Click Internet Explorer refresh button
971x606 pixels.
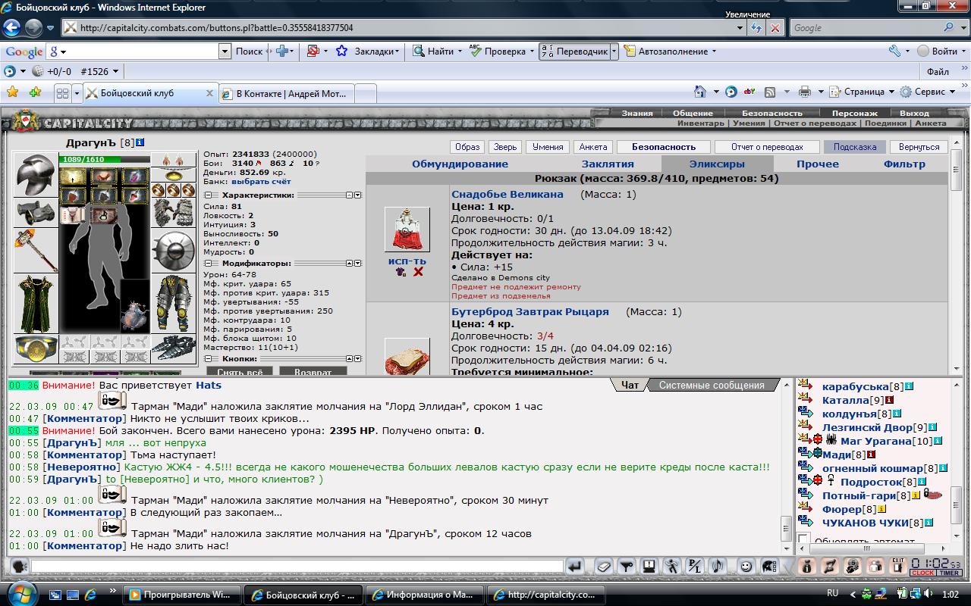point(756,28)
